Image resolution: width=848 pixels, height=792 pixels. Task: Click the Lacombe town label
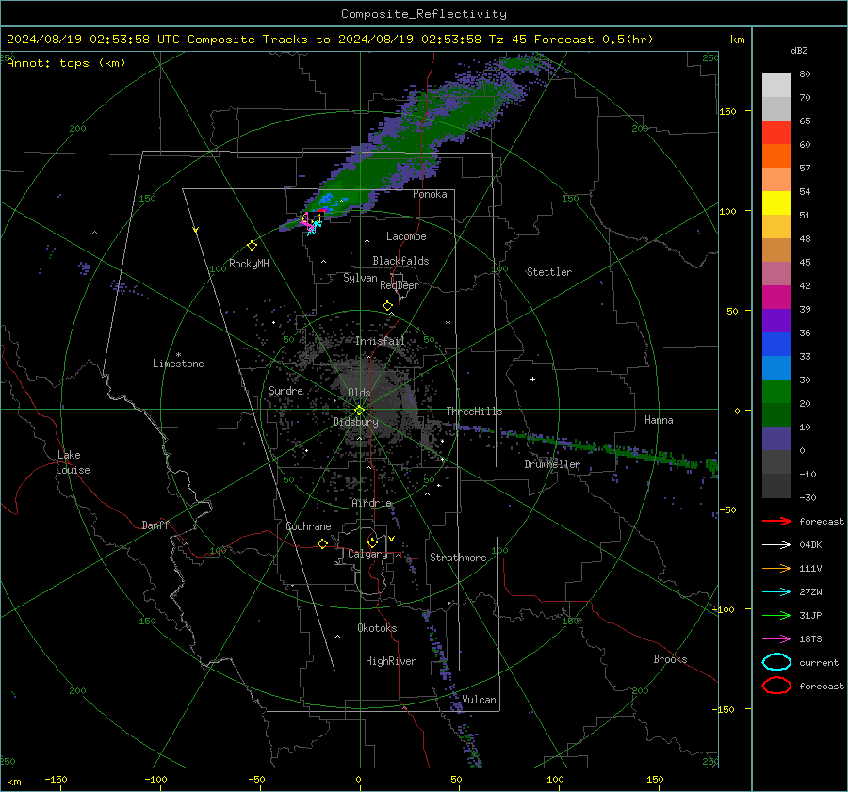pos(406,236)
